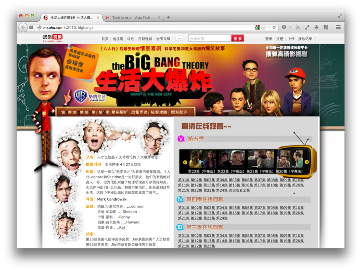Click the tiles grid toolbar icon
Viewport: 361px width, 271px height.
pos(326,27)
